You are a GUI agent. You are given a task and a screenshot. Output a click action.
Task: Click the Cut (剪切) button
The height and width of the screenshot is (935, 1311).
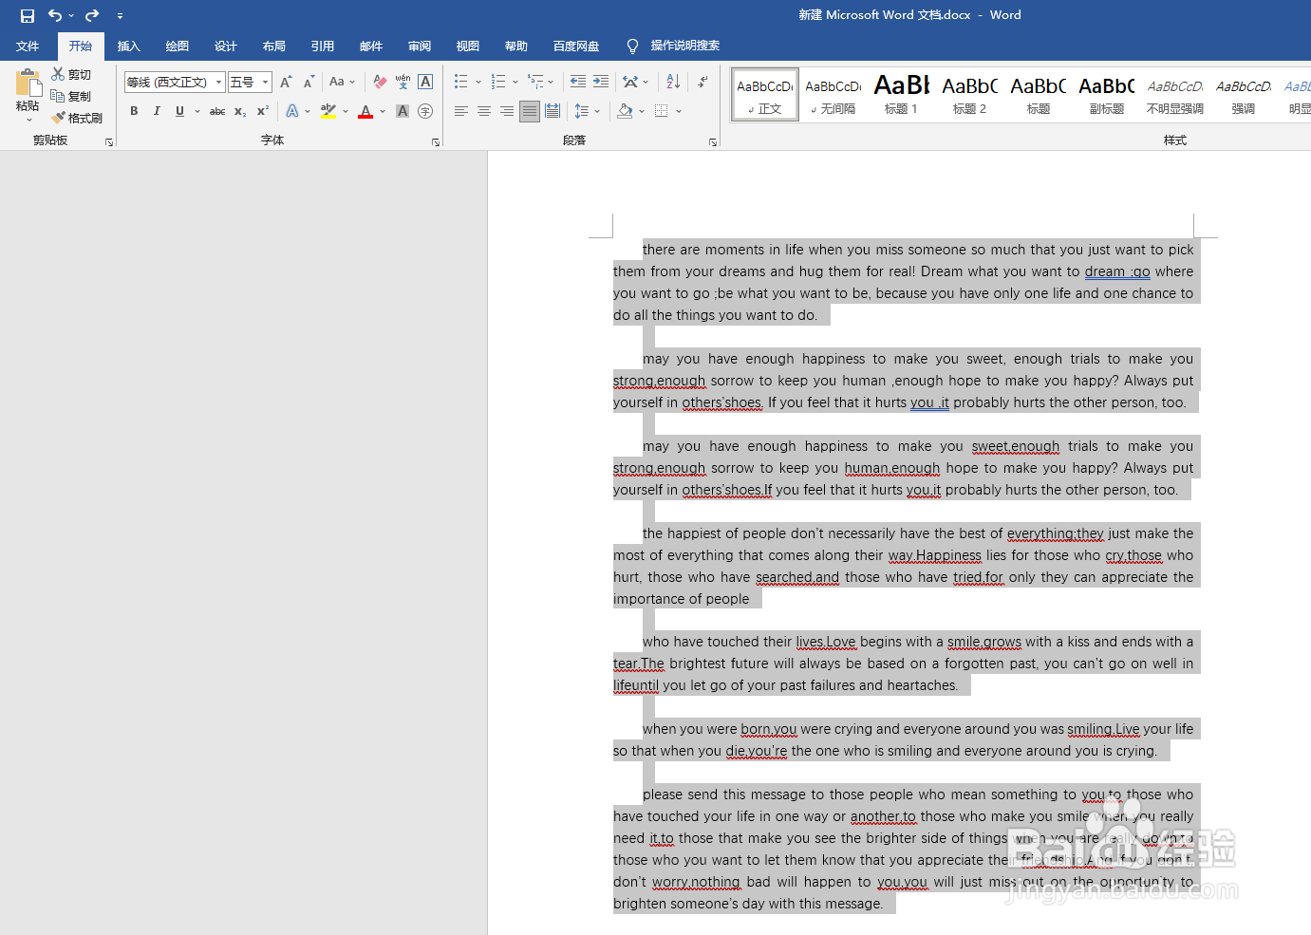tap(71, 74)
